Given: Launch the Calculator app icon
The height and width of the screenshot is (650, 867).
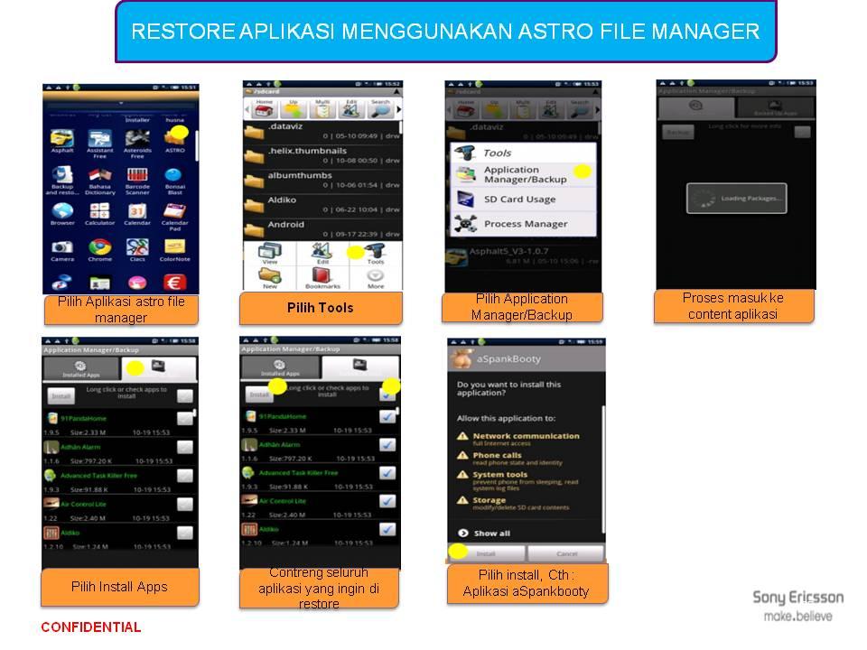Looking at the screenshot, I should 99,210.
